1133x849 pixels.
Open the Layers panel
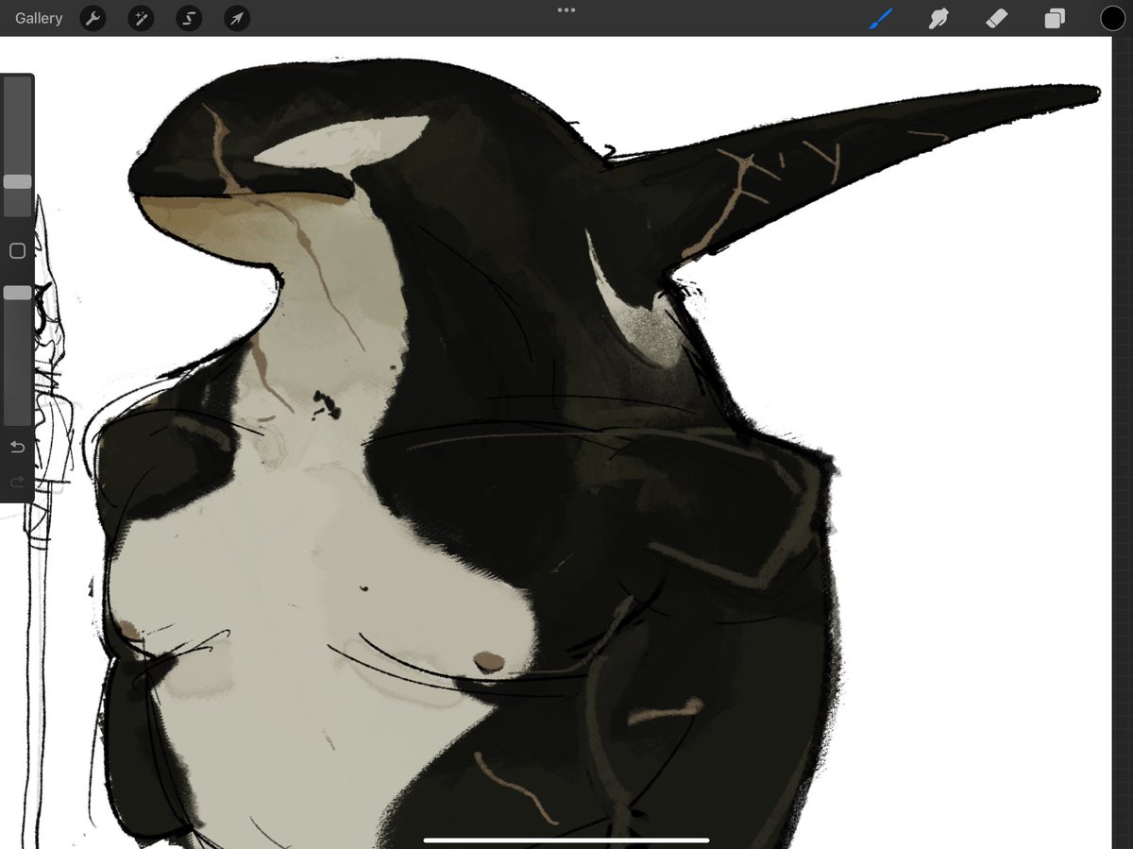click(1055, 18)
